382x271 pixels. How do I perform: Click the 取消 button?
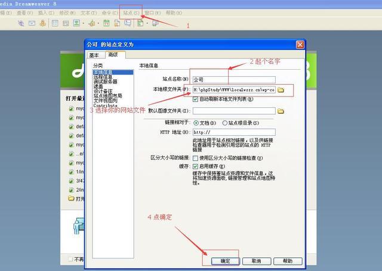tap(257, 261)
